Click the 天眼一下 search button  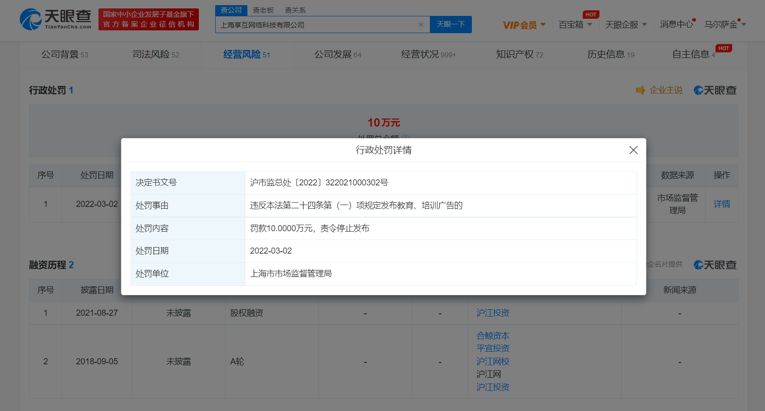pyautogui.click(x=450, y=24)
